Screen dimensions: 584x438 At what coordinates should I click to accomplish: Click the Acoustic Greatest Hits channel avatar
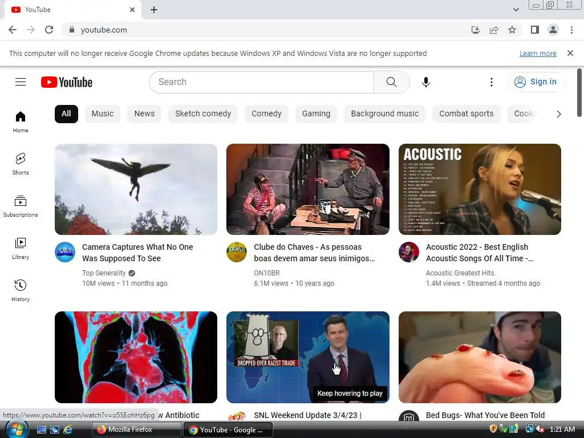point(408,252)
